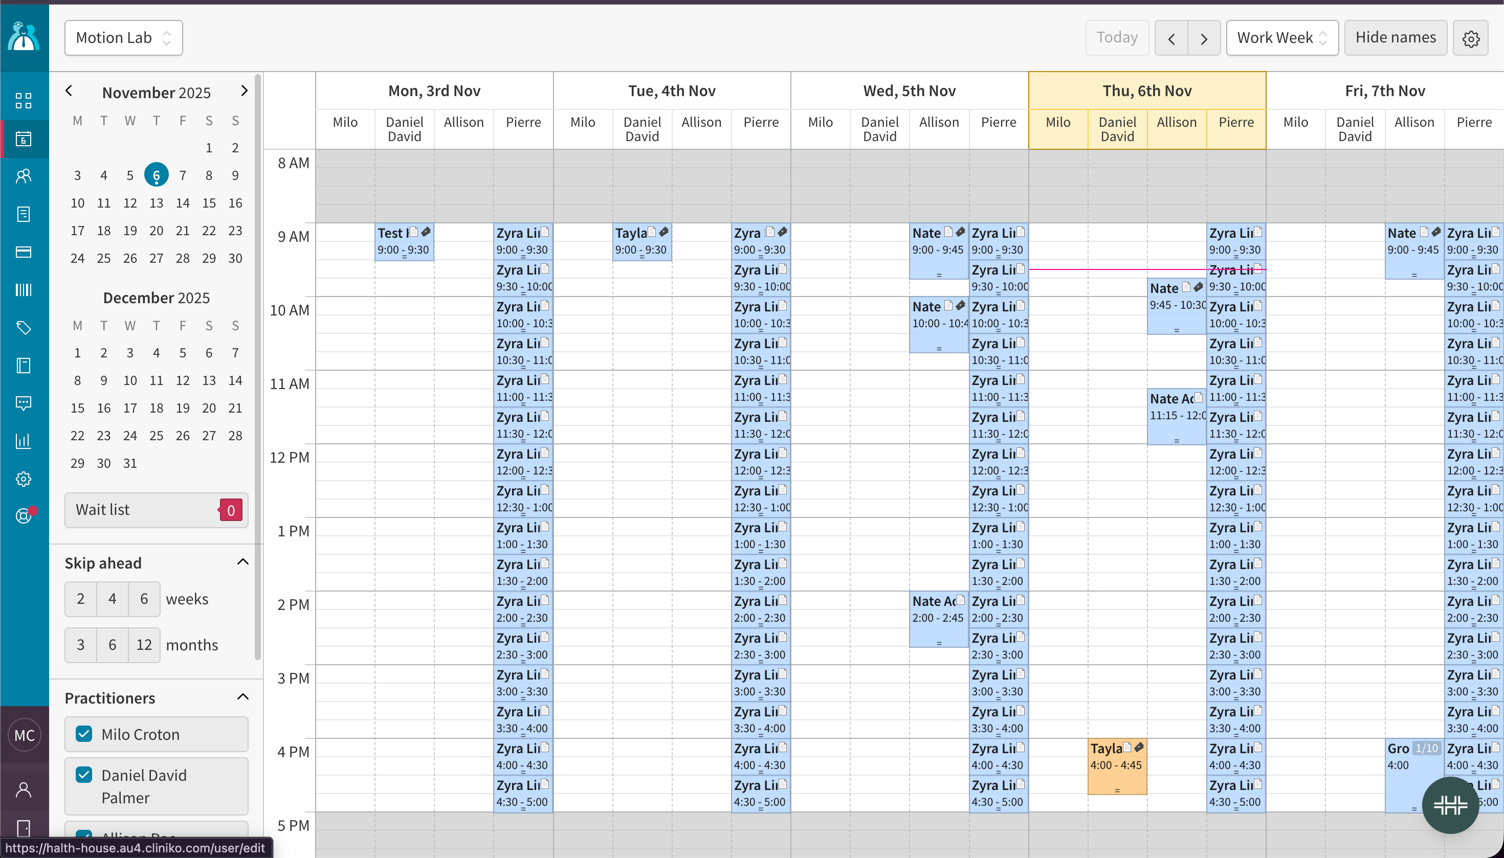The height and width of the screenshot is (858, 1504).
Task: Select December 25 in mini calendar
Action: pyautogui.click(x=156, y=436)
